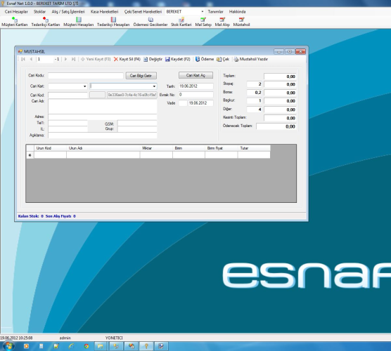Open Stok Kartları toolbar icon
This screenshot has width=391, height=351.
[181, 22]
